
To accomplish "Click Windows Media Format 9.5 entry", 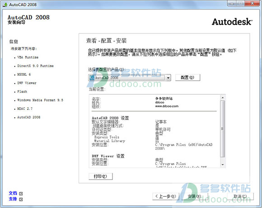I will click(40, 100).
